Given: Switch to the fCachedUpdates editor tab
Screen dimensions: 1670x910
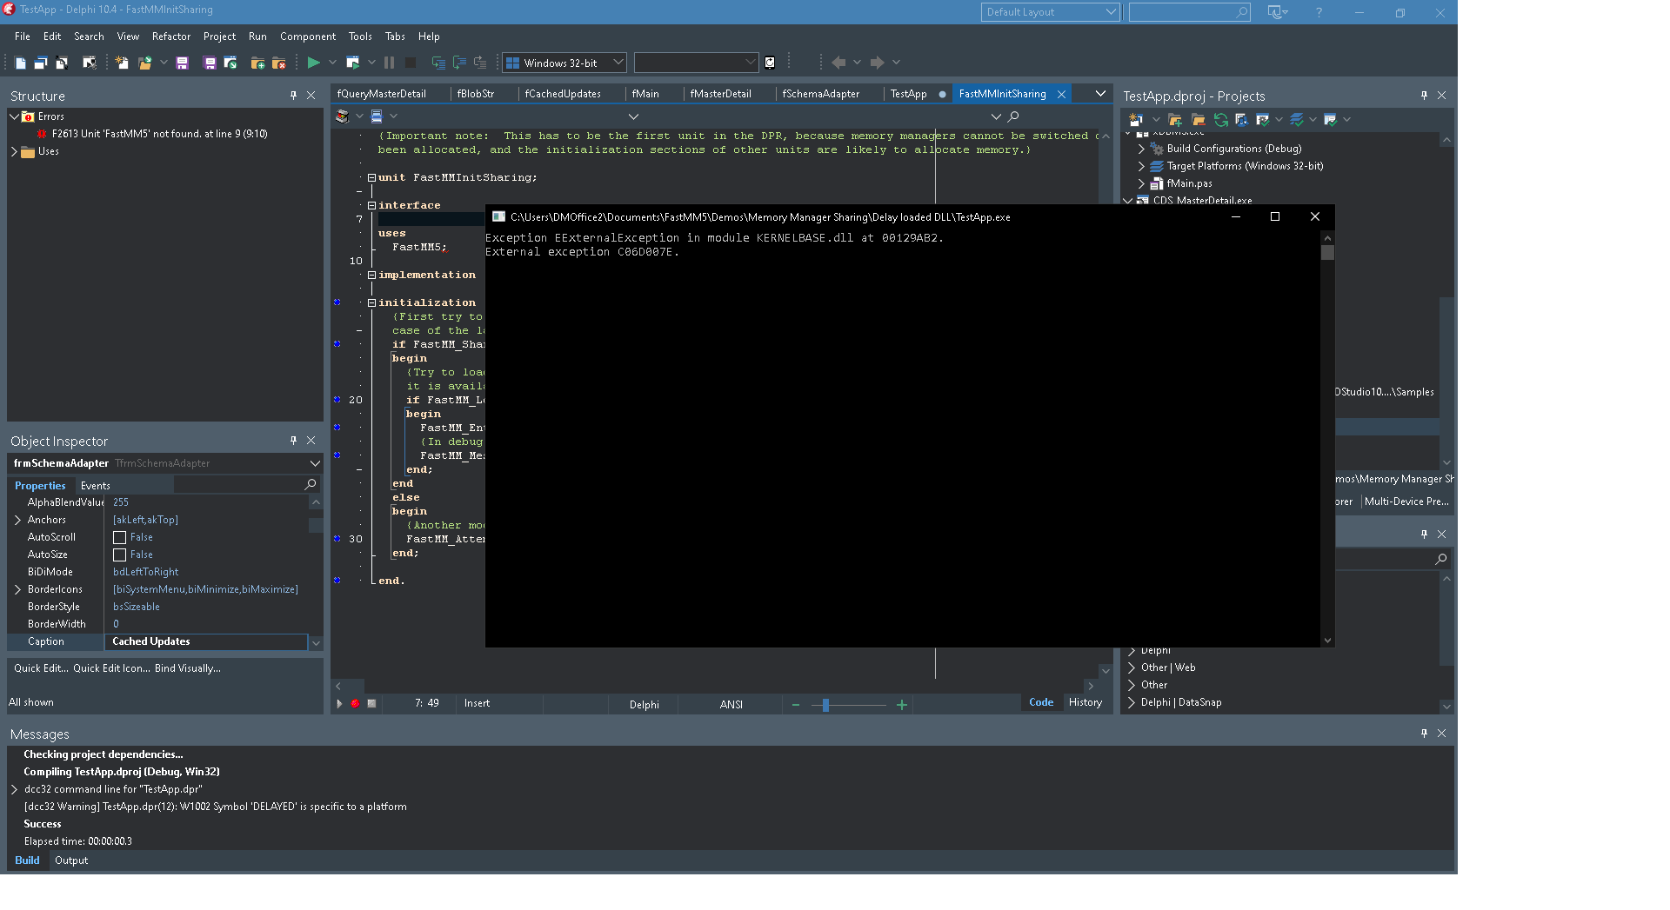Looking at the screenshot, I should (x=563, y=94).
